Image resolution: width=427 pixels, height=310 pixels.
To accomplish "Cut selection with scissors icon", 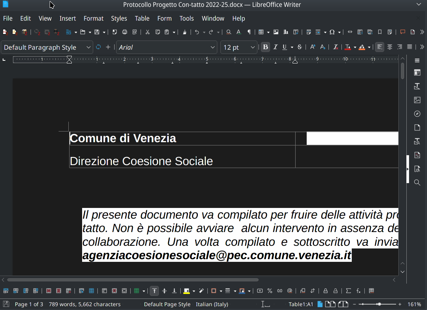I will pyautogui.click(x=147, y=32).
